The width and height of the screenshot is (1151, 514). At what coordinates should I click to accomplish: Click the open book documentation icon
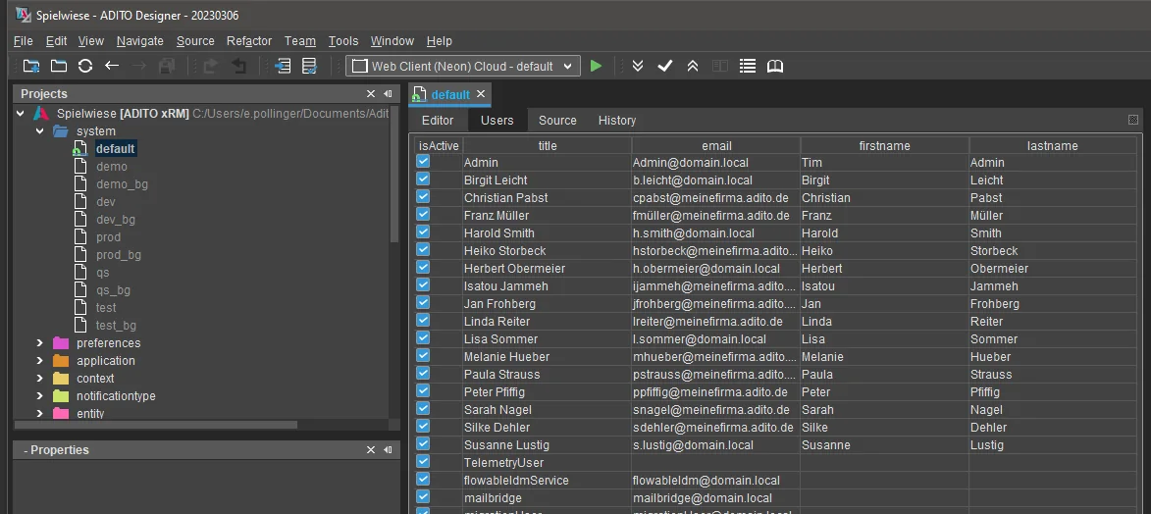775,66
